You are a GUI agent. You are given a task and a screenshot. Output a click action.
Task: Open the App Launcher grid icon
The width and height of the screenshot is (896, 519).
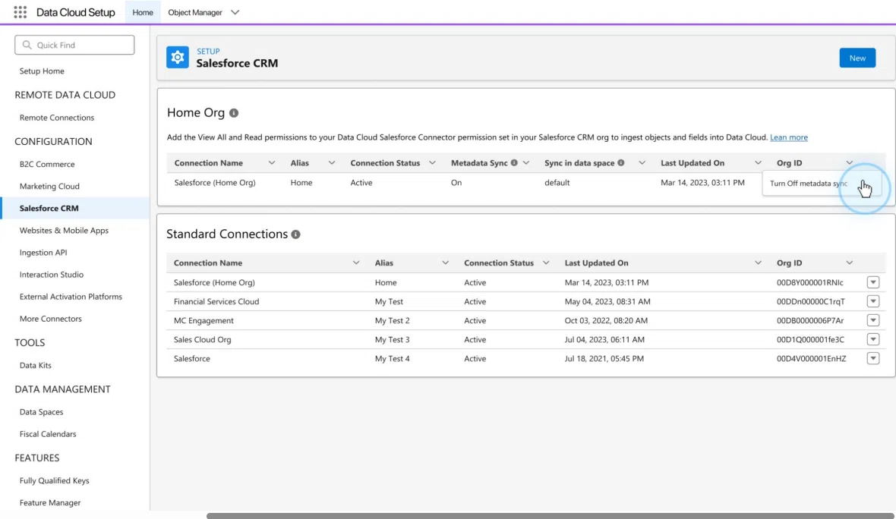pos(20,12)
